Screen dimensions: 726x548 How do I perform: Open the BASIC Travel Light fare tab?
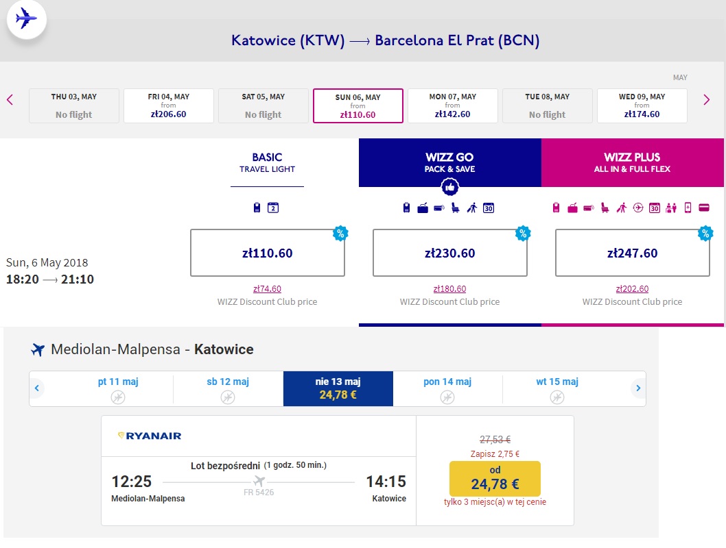pos(267,162)
